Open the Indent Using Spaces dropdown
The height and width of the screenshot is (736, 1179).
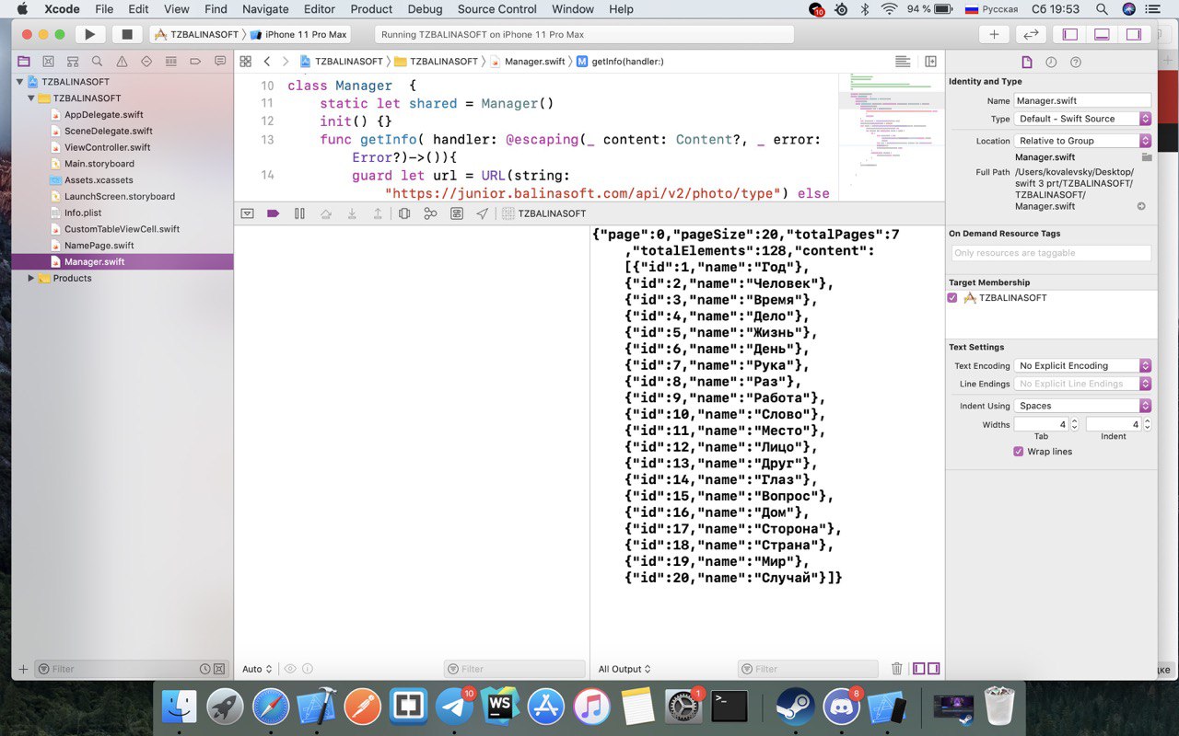1083,406
